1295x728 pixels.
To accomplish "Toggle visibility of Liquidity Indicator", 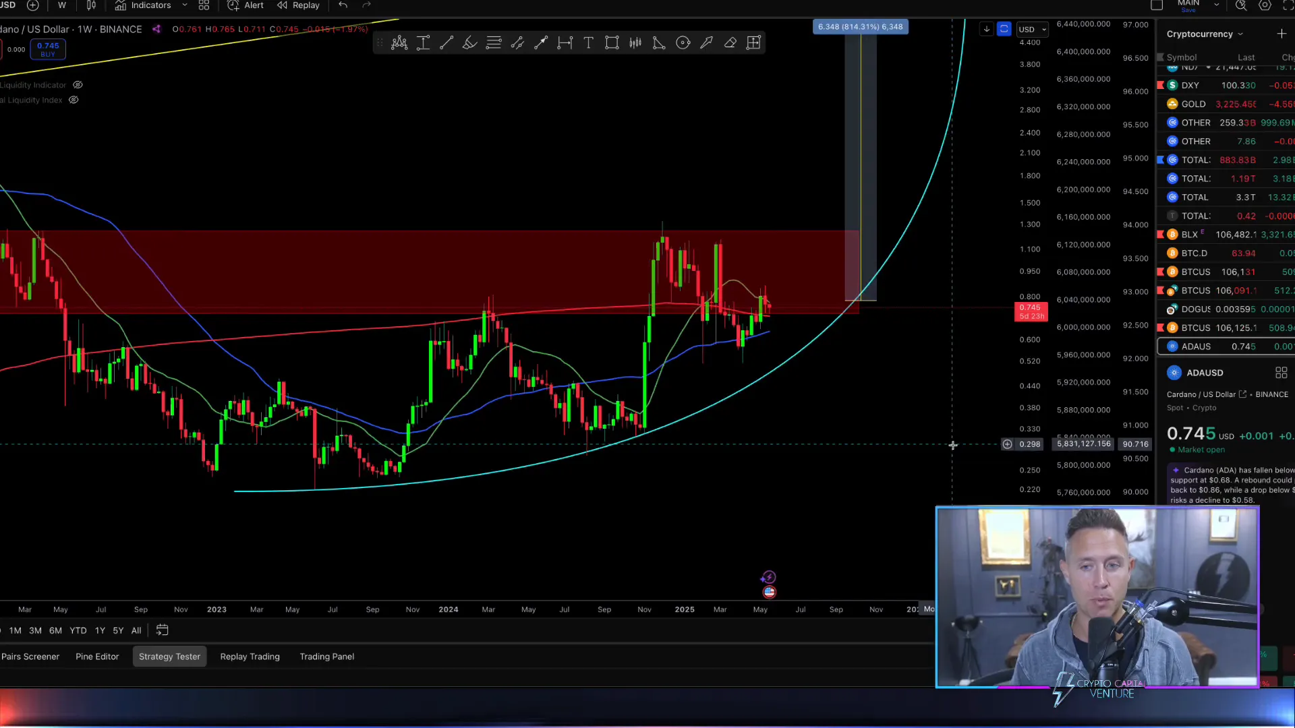I will point(78,85).
